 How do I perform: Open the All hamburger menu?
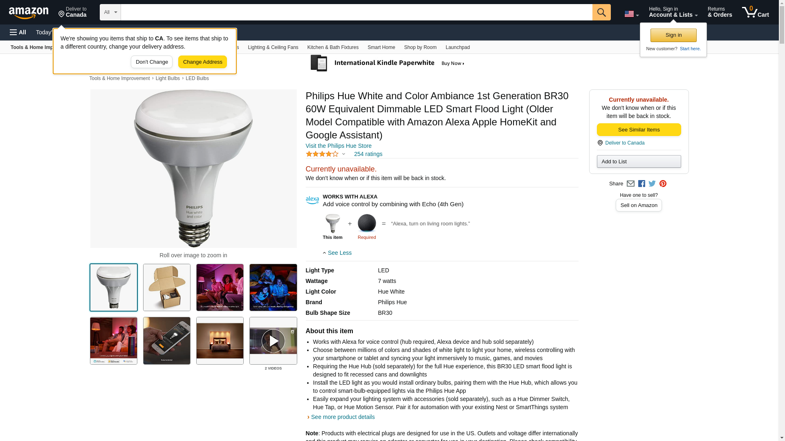(x=18, y=32)
